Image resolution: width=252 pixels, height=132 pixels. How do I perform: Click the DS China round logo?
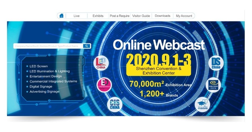(216, 64)
